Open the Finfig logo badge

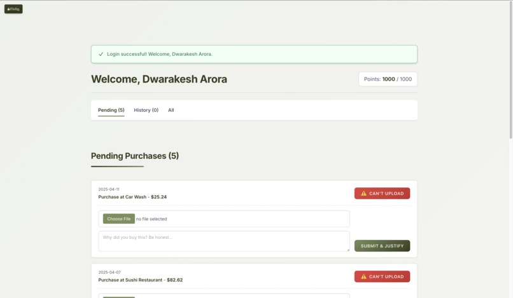pyautogui.click(x=13, y=9)
